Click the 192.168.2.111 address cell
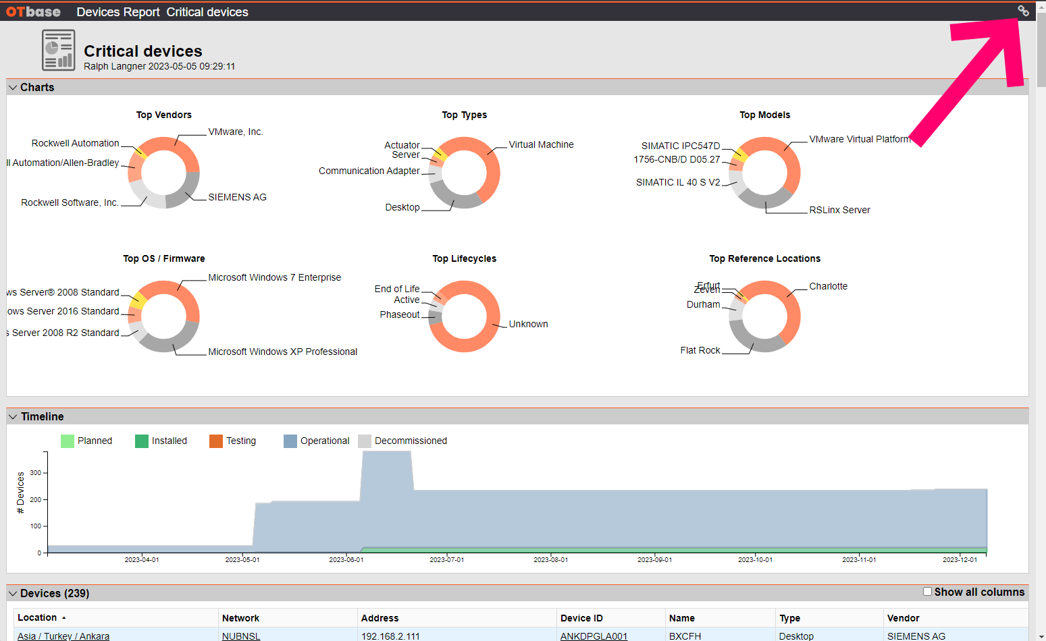This screenshot has width=1046, height=641. [390, 636]
